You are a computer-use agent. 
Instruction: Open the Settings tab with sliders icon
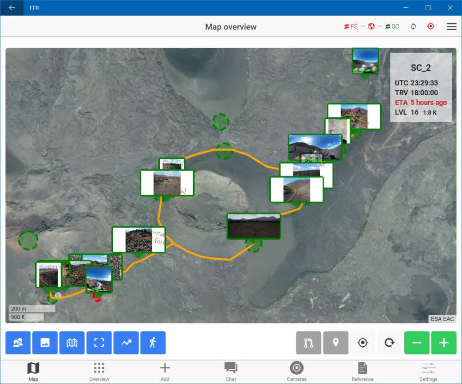428,371
